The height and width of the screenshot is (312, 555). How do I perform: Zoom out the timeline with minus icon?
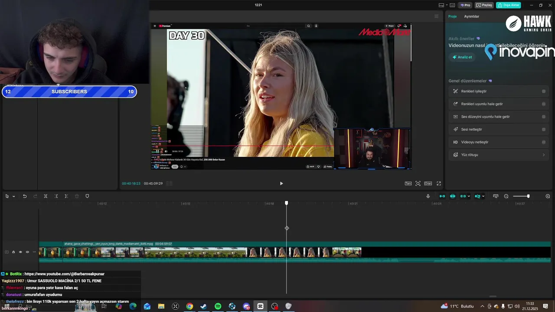[x=506, y=196]
